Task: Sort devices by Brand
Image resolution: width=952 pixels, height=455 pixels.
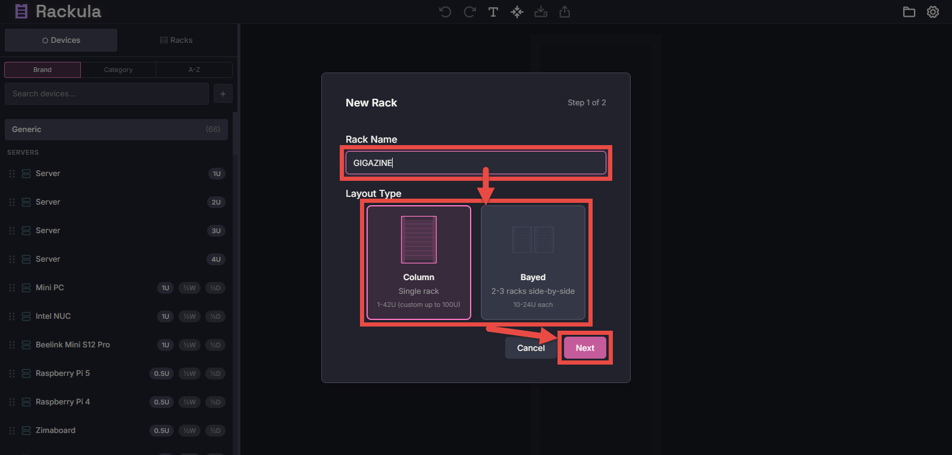Action: coord(42,70)
